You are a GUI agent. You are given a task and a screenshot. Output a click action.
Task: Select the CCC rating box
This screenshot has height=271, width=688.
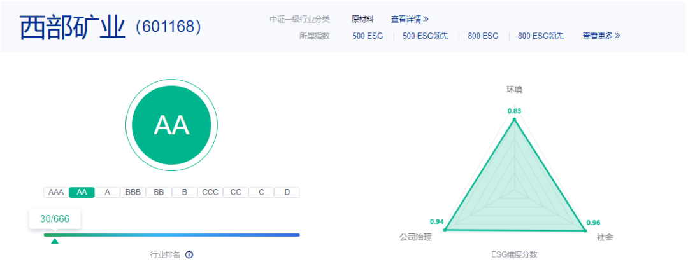[x=210, y=193]
